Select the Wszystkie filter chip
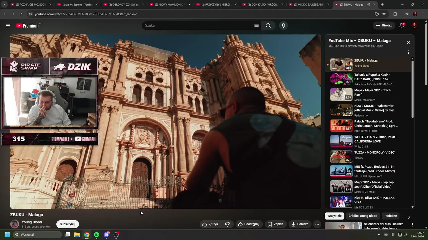 [334, 216]
